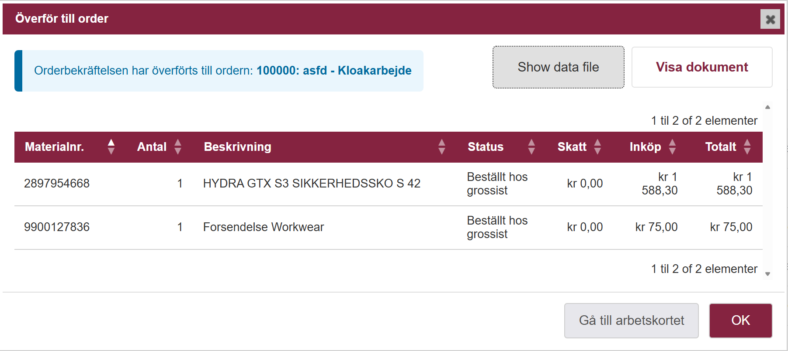Sort by Status arrows icon
The width and height of the screenshot is (788, 351).
531,147
